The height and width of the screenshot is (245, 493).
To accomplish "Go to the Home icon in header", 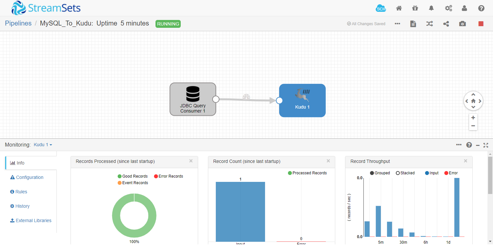I will point(399,8).
